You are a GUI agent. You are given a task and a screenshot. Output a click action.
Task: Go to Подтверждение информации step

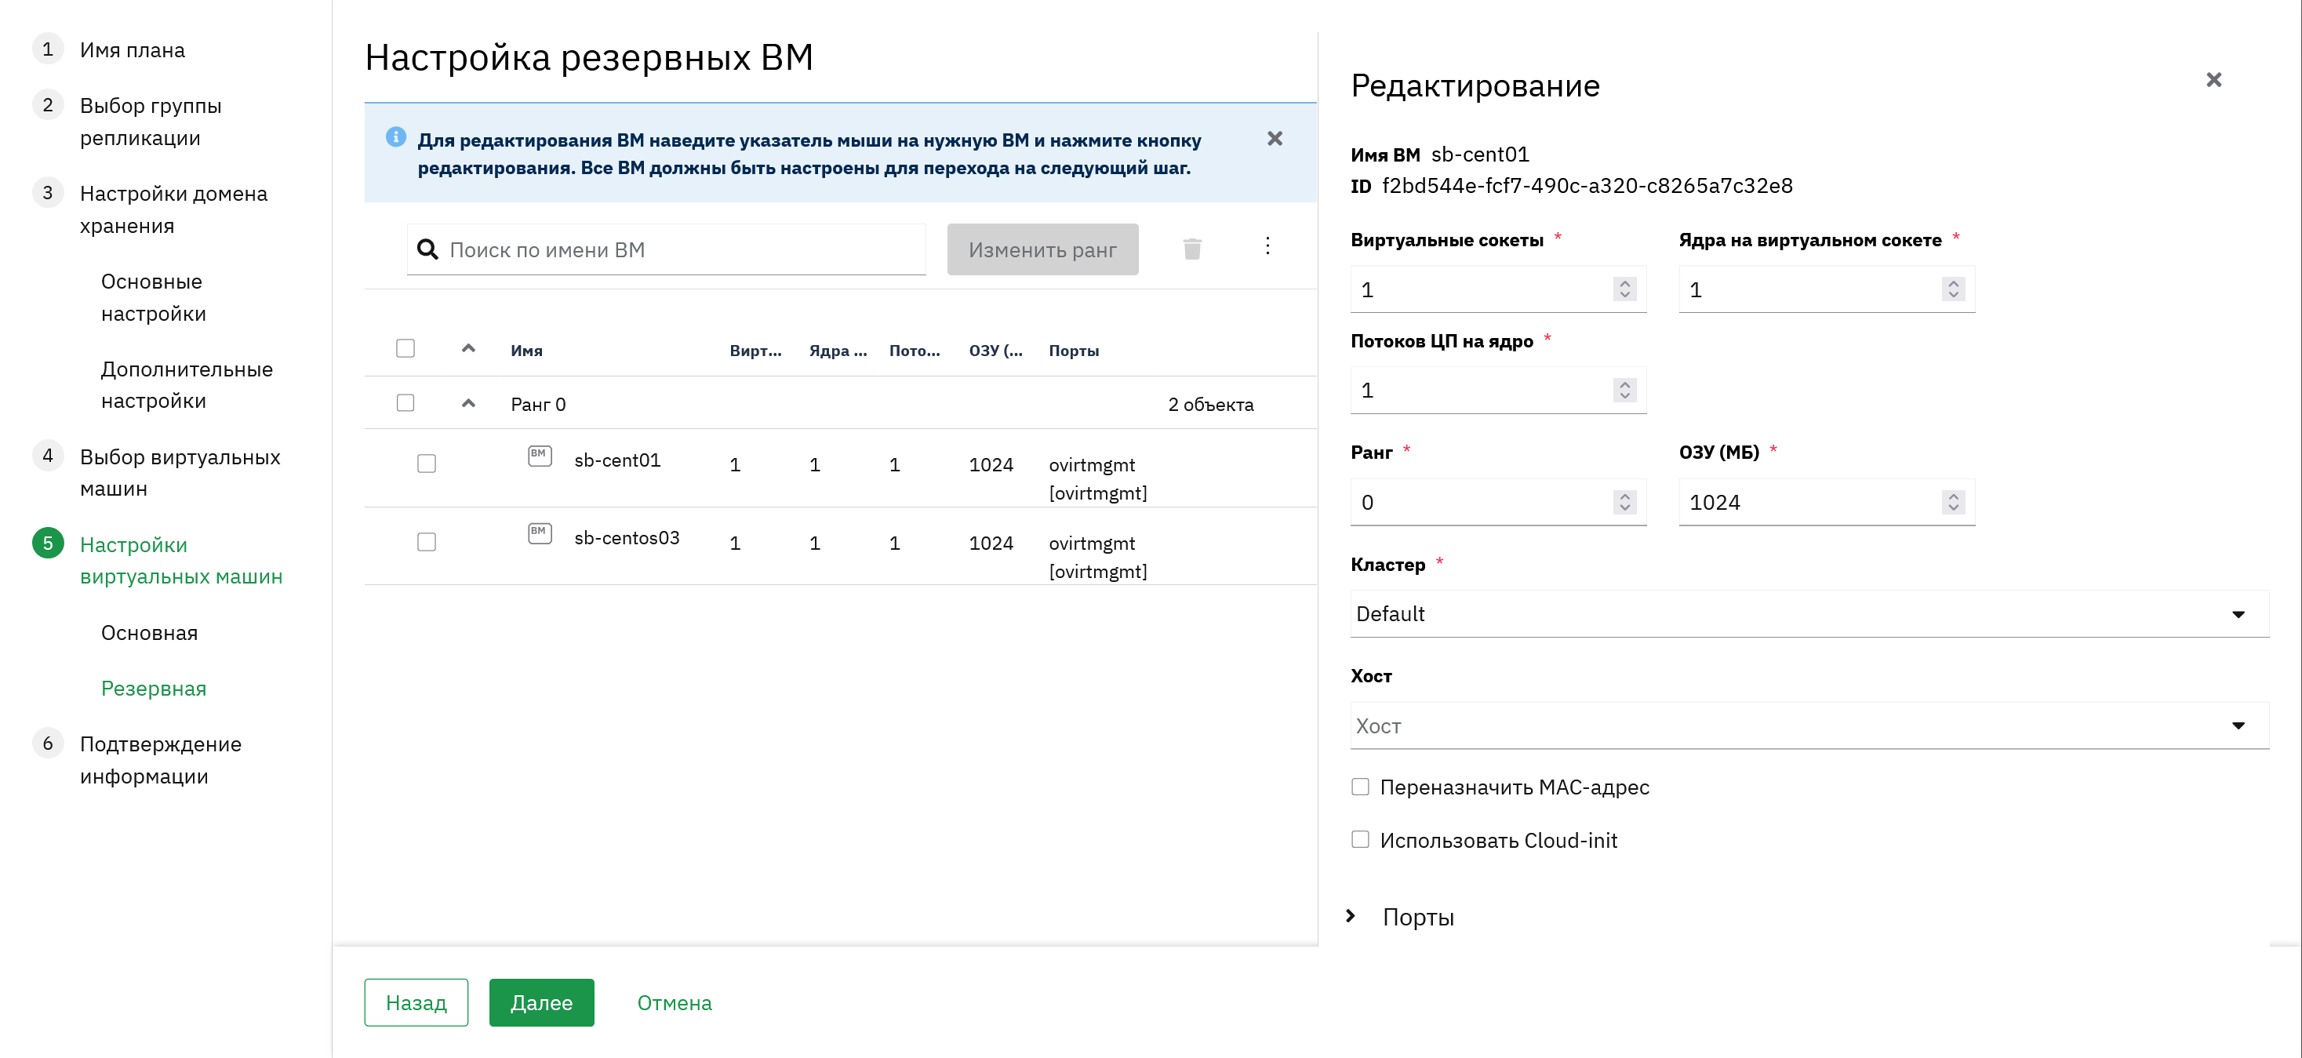click(160, 759)
